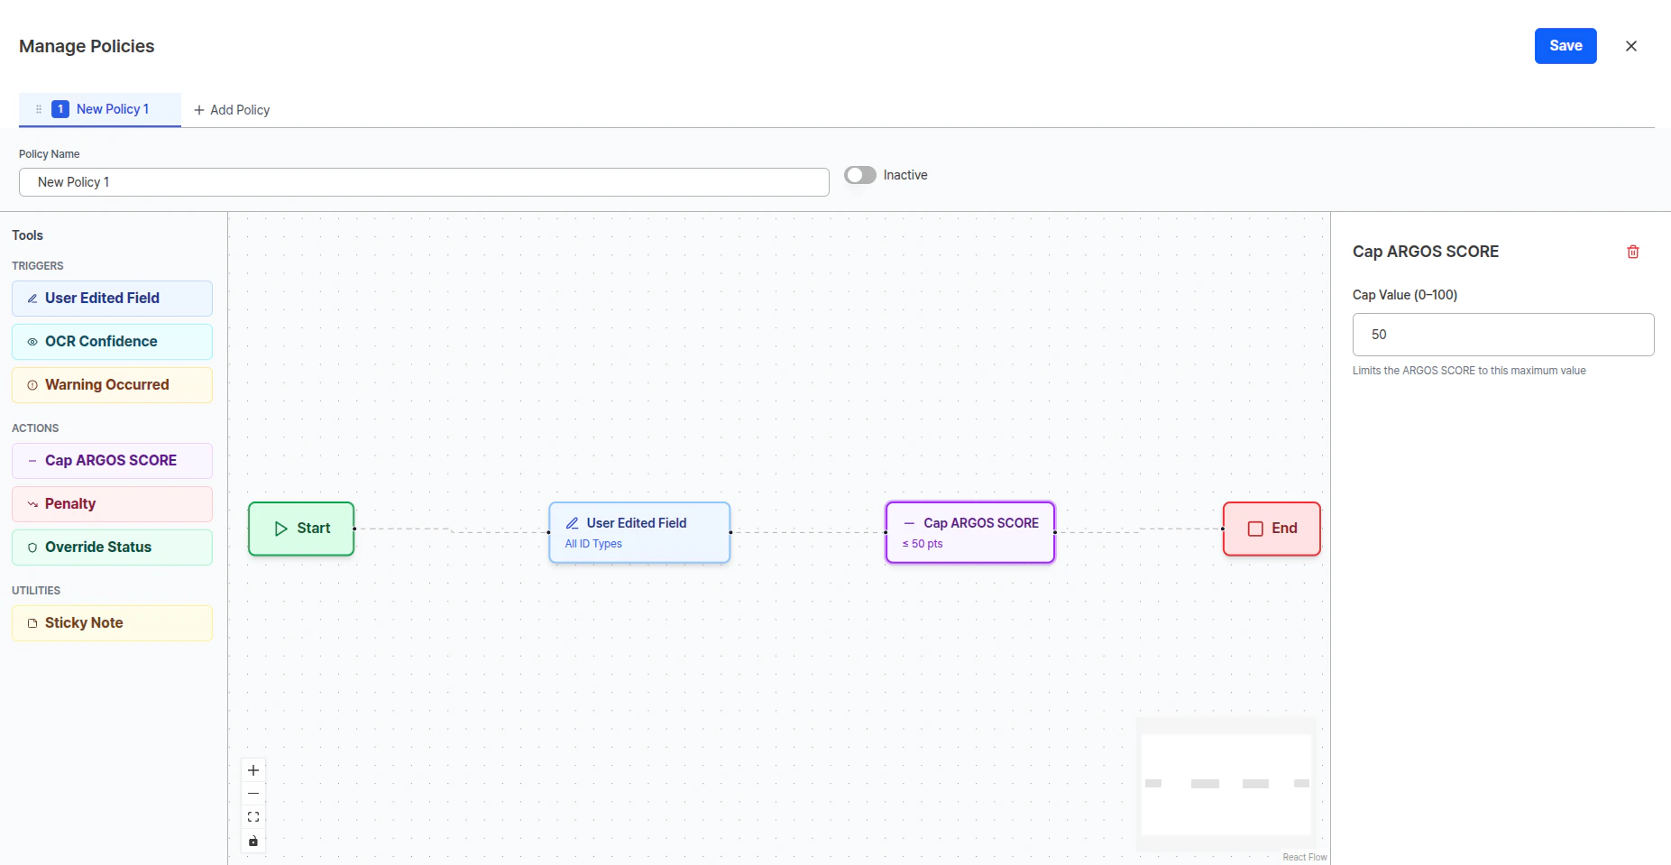
Task: Select the Sticky Note utility
Action: click(x=112, y=622)
